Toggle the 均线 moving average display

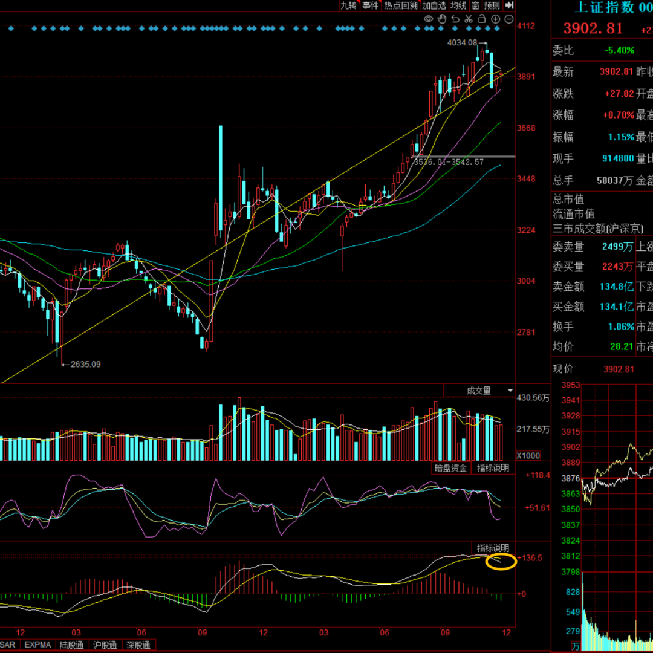459,5
